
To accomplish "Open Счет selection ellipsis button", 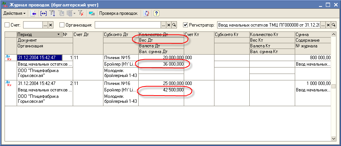I will (45, 25).
